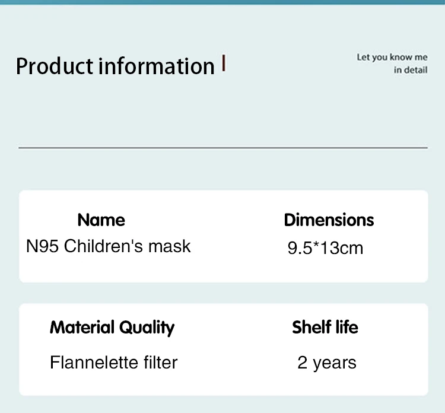The height and width of the screenshot is (413, 445).
Task: Select the "Name" field label
Action: tap(101, 220)
